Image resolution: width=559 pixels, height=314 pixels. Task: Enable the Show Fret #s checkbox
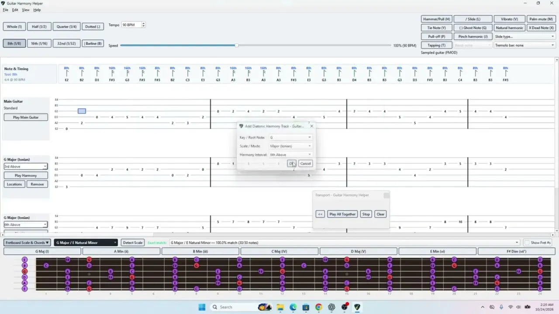(x=527, y=242)
